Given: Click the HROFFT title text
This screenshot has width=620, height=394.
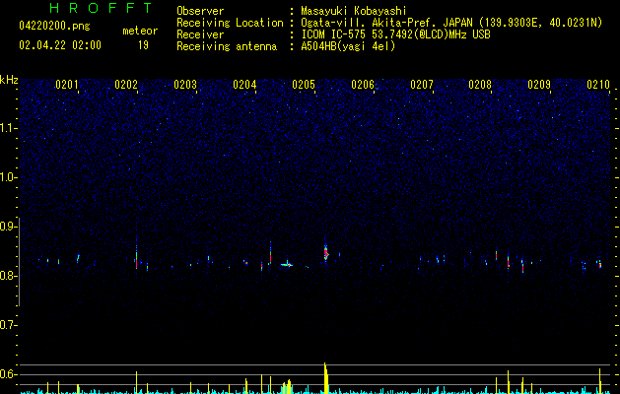Looking at the screenshot, I should [x=101, y=8].
